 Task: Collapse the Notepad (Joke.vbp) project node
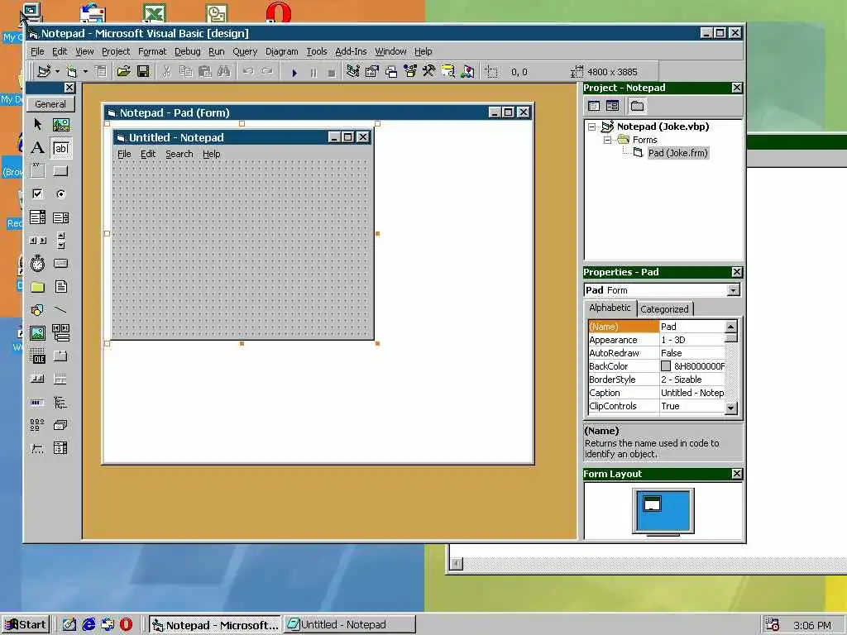[592, 127]
